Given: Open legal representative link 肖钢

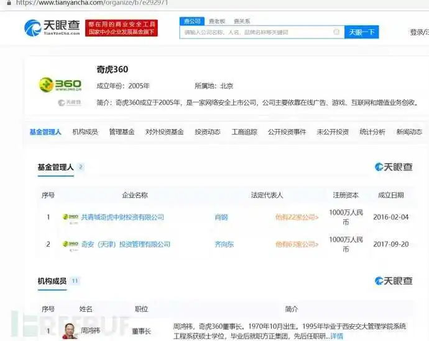Looking at the screenshot, I should coord(221,218).
